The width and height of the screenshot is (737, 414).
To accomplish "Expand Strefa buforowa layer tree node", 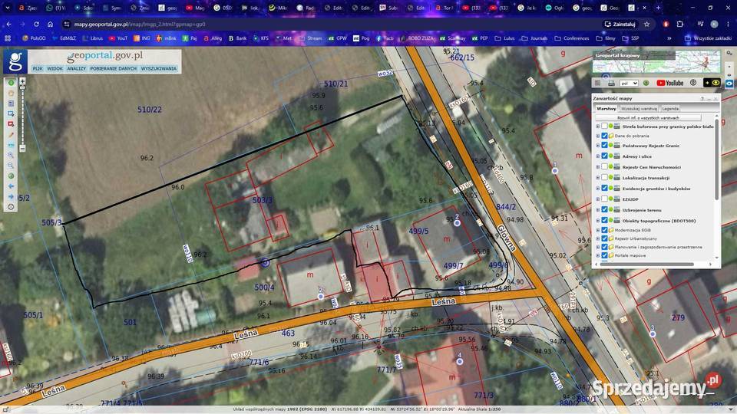I will click(598, 127).
